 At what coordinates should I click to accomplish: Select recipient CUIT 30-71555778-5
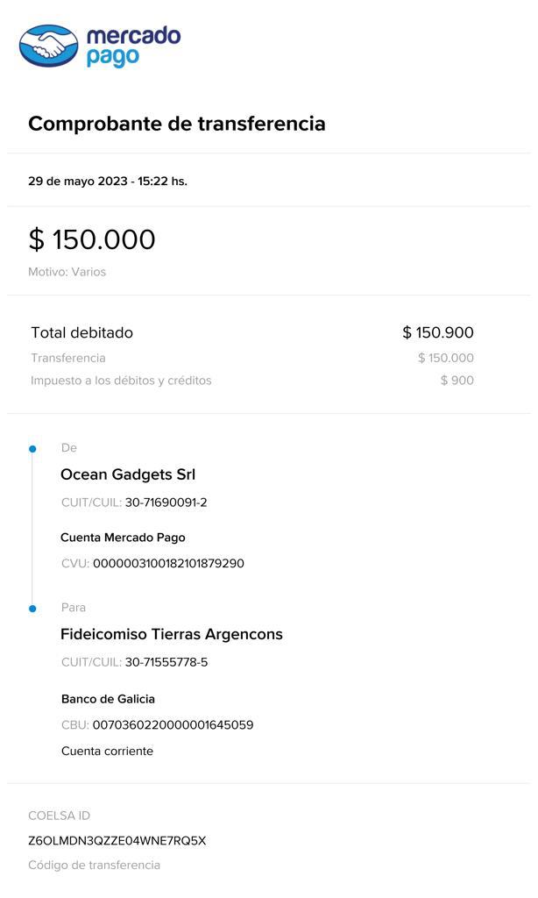tap(166, 663)
